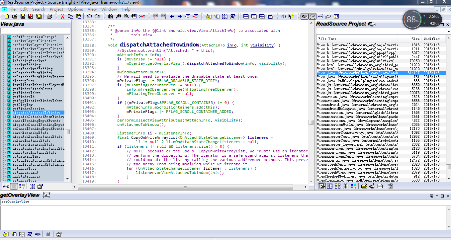The height and width of the screenshot is (240, 451).
Task: Click the Search Forward binoculars icon
Action: pyautogui.click(x=126, y=16)
